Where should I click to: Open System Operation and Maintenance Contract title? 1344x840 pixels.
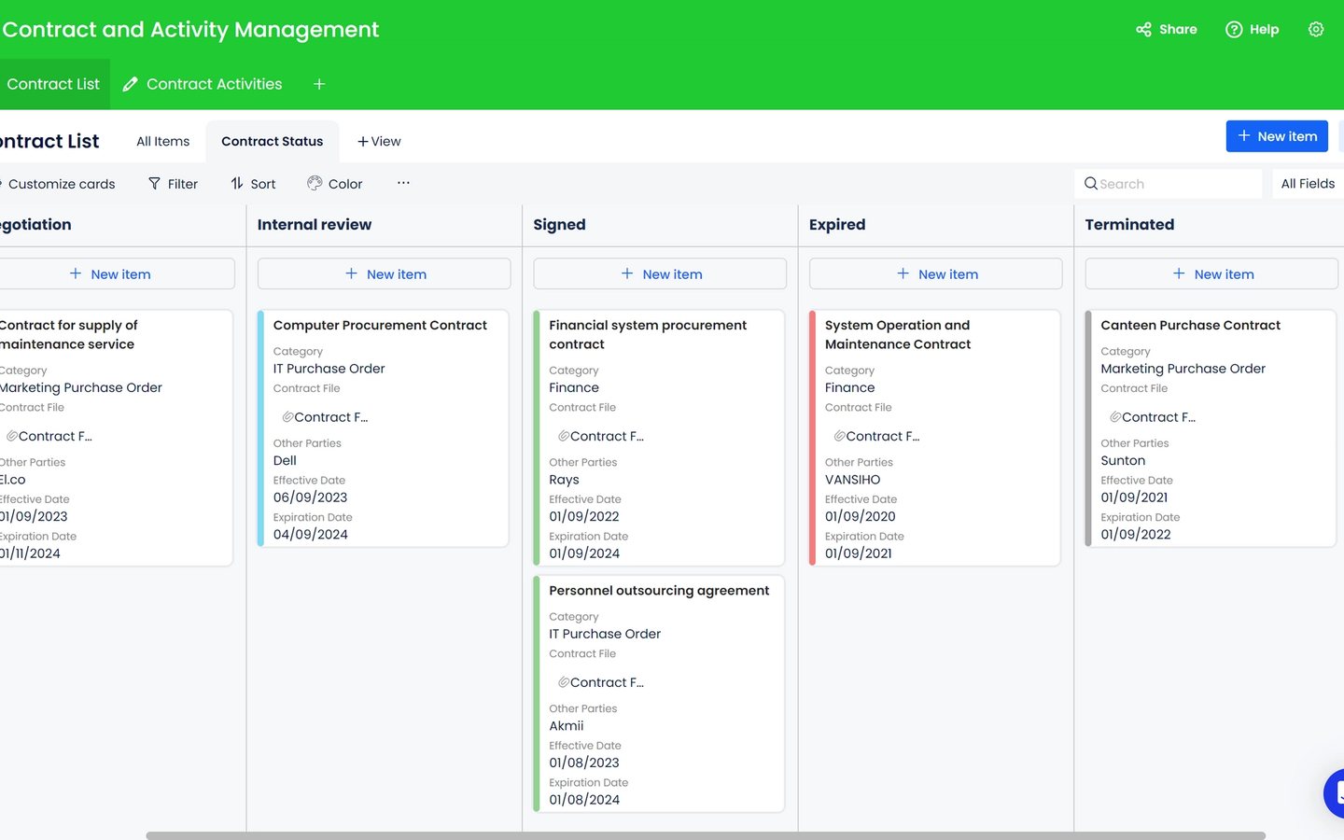898,334
